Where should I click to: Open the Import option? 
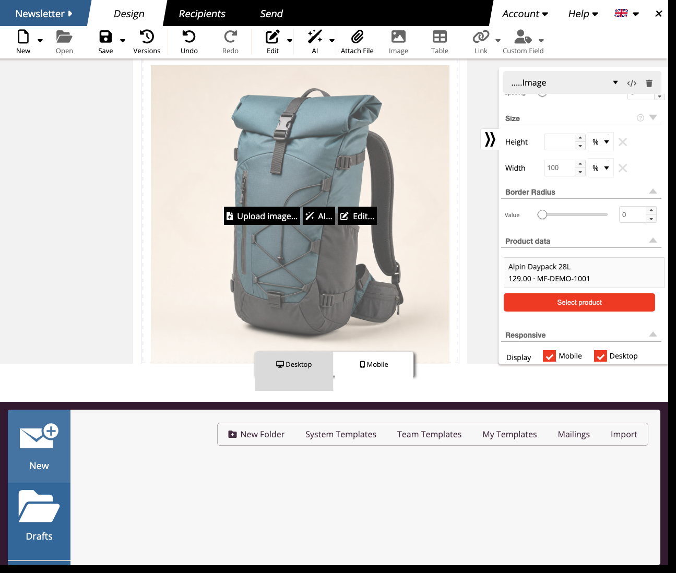(x=624, y=434)
